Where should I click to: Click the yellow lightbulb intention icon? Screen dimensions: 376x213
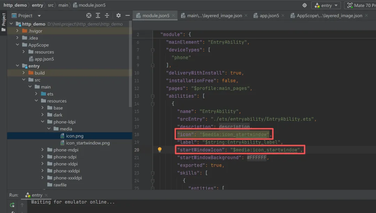(160, 150)
